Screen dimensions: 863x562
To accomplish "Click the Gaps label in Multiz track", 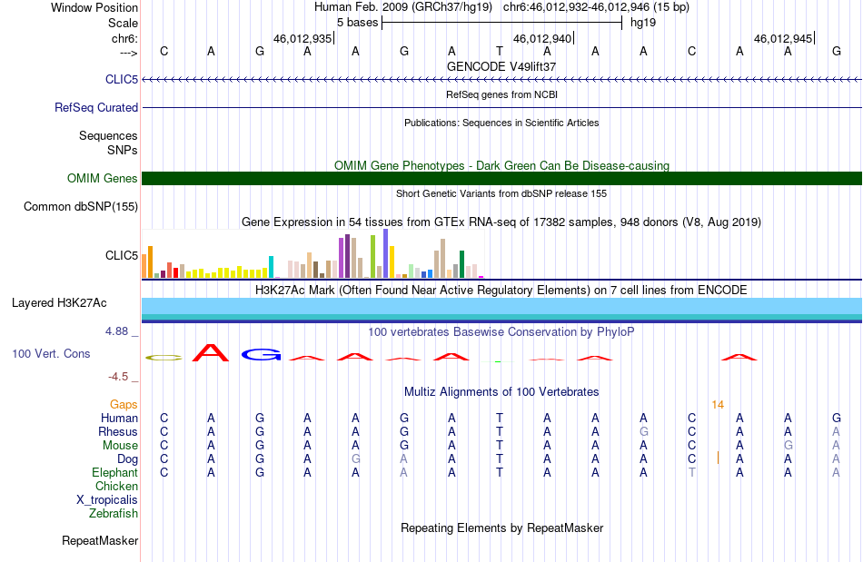I will pyautogui.click(x=124, y=404).
